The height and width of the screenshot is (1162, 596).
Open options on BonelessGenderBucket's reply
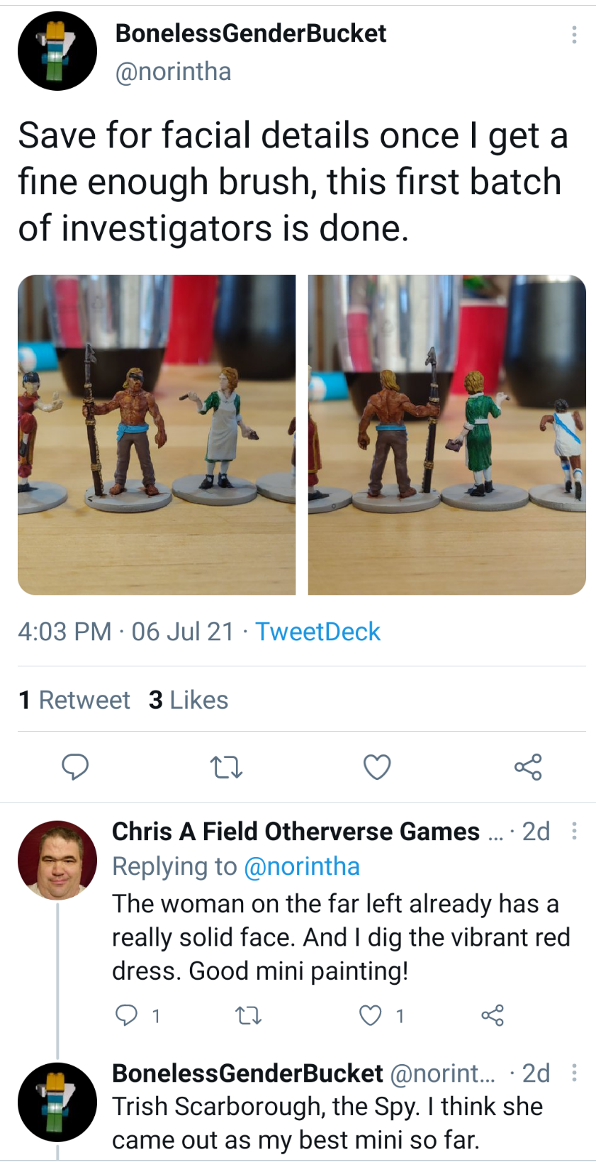(574, 1073)
